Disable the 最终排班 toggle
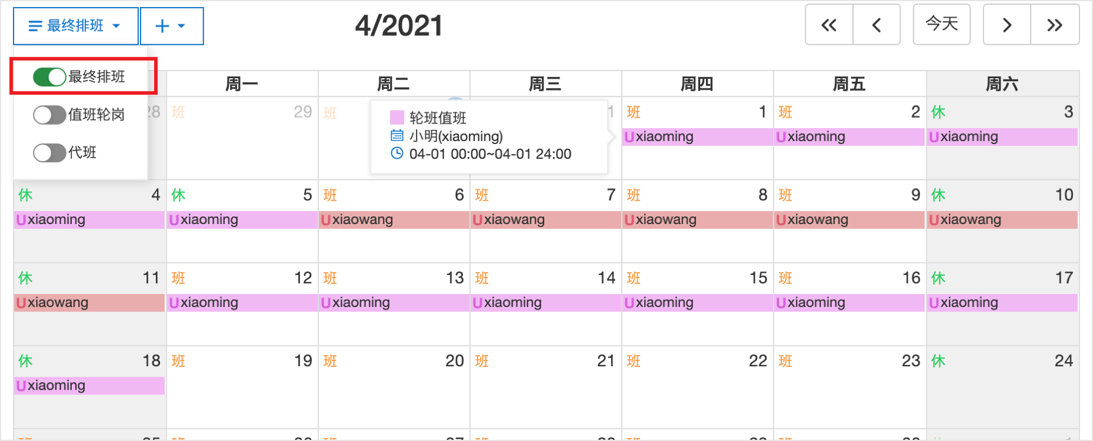This screenshot has height=441, width=1093. [49, 77]
